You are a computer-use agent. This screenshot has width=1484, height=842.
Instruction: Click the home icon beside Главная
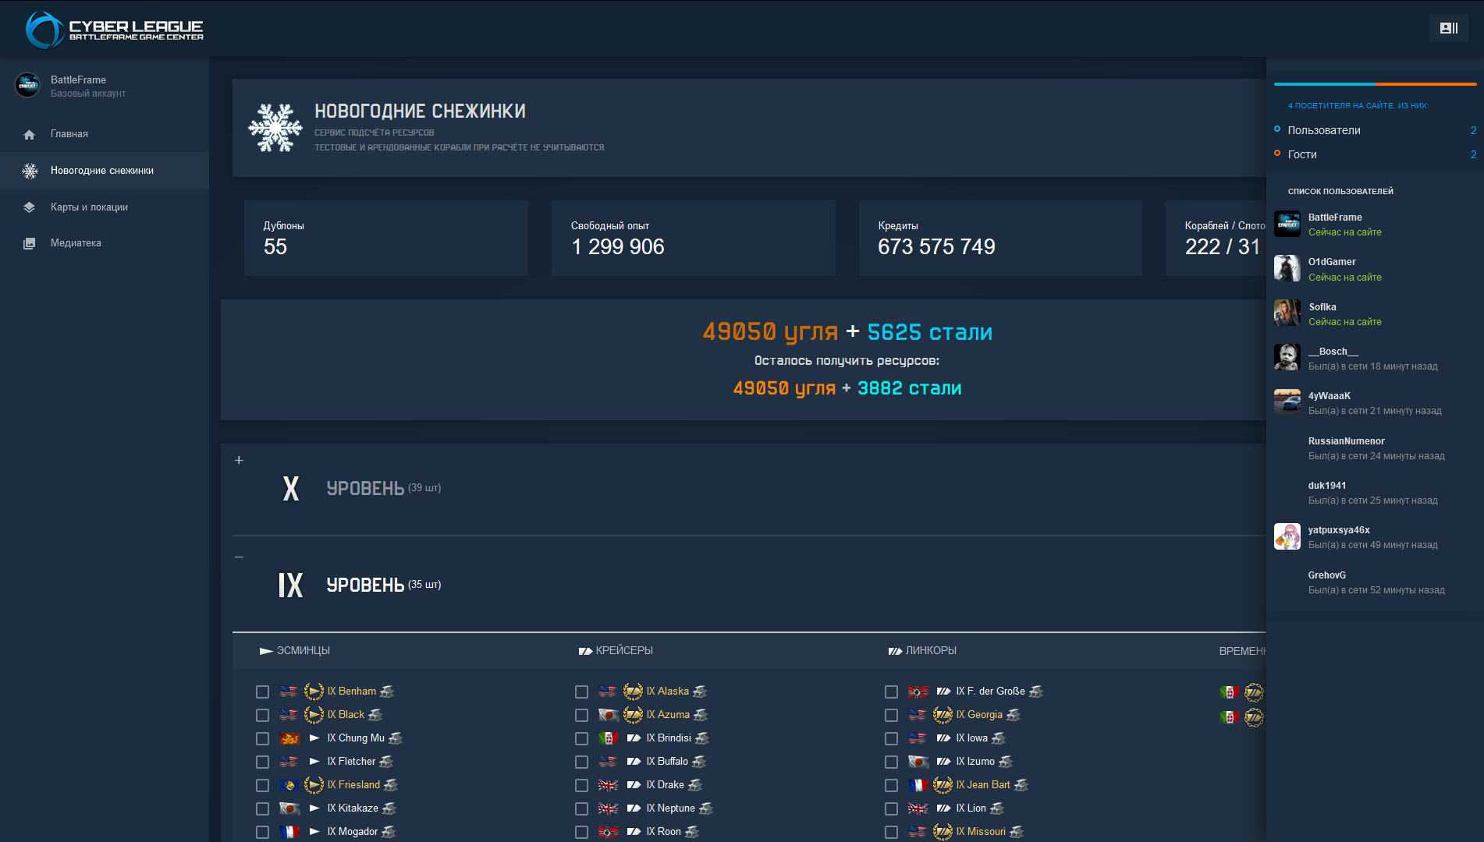click(x=30, y=135)
